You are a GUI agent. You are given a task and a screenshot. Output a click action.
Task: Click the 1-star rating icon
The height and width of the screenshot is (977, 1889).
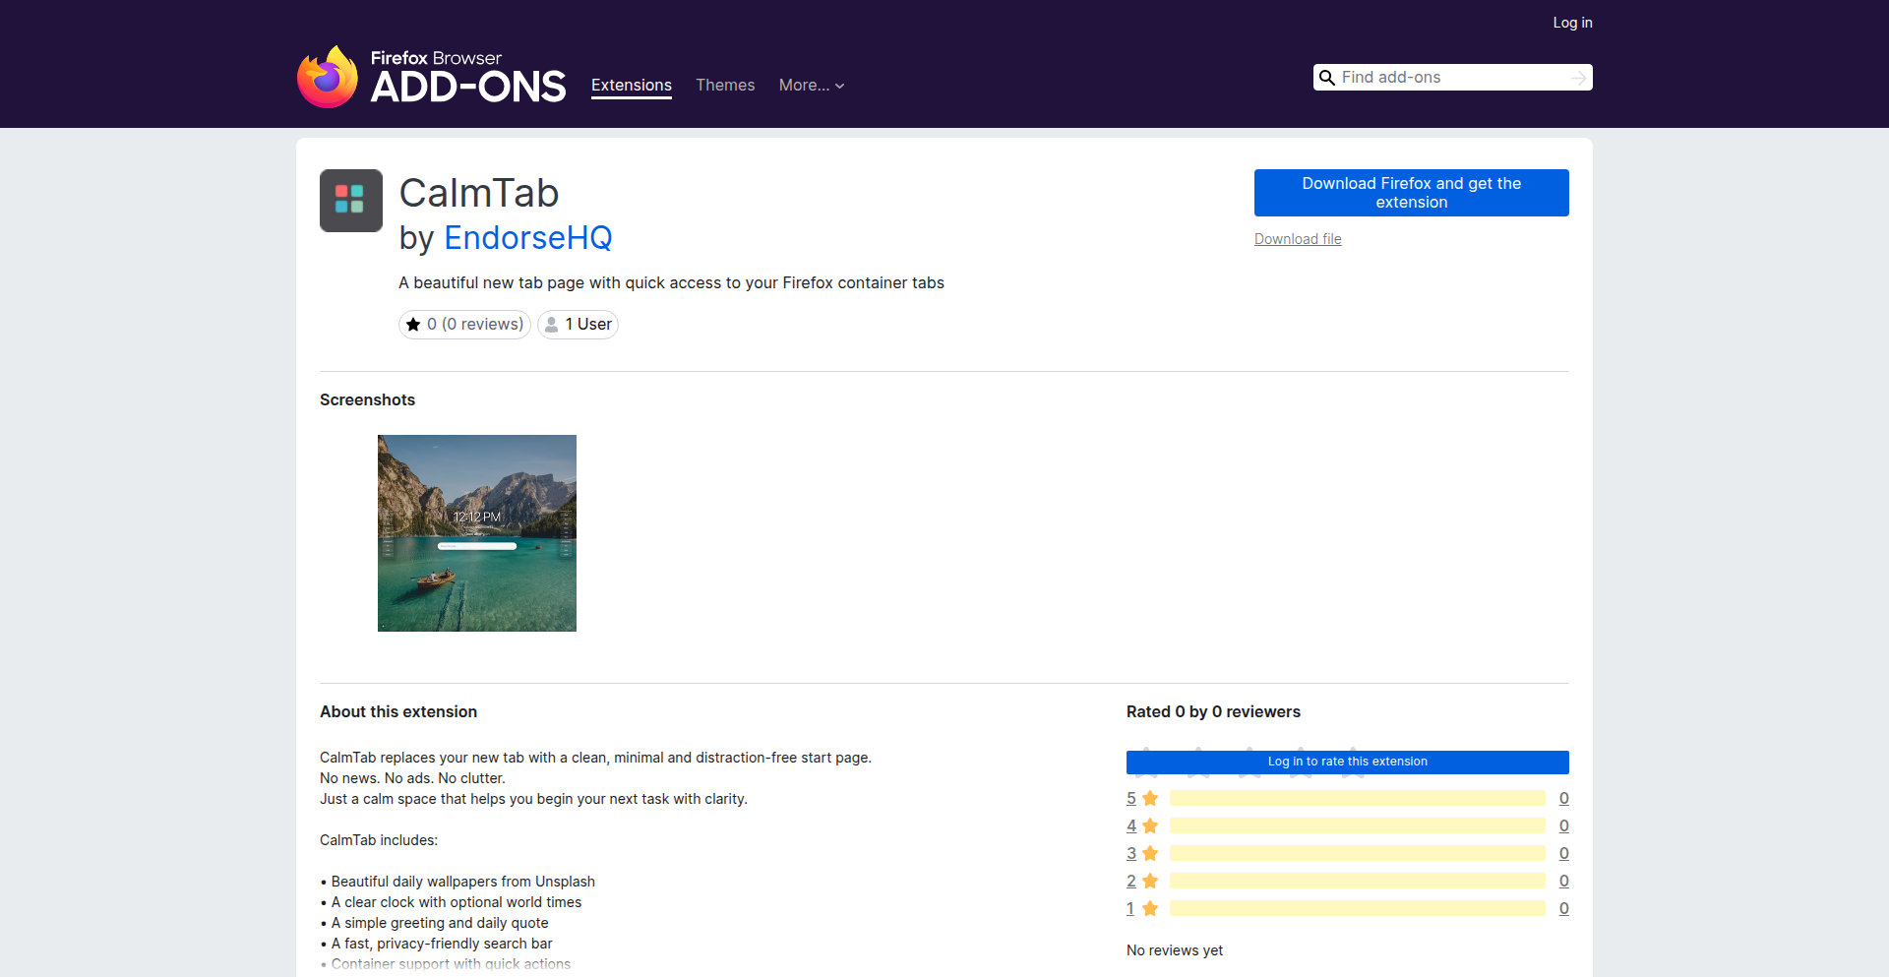(x=1151, y=908)
